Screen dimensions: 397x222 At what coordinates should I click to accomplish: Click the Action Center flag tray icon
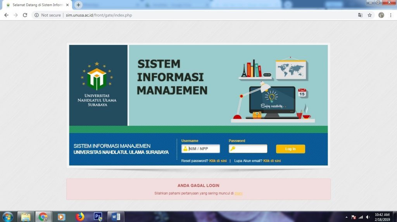[x=354, y=217]
